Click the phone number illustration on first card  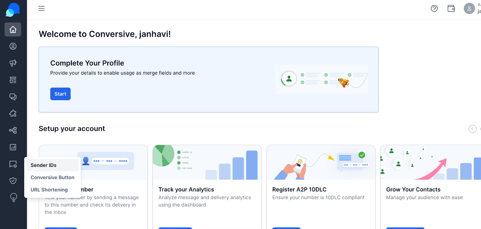[x=106, y=161]
